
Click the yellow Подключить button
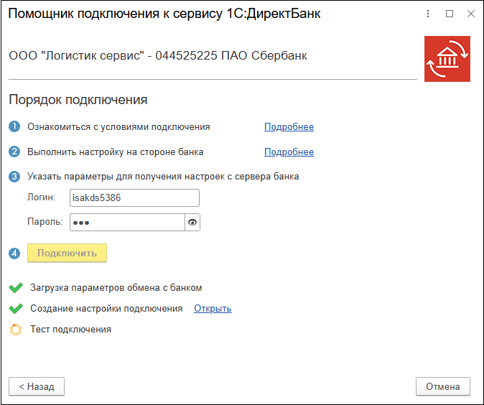click(67, 253)
